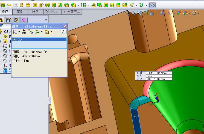The height and width of the screenshot is (134, 204).
Task: Expand the manager panel chevron arrows
Action: coord(46,20)
